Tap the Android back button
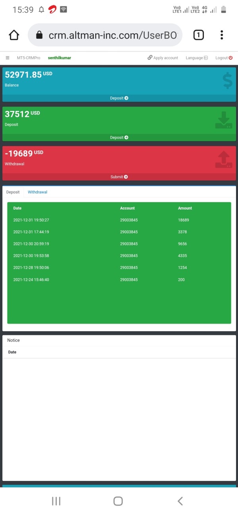 pos(180,501)
